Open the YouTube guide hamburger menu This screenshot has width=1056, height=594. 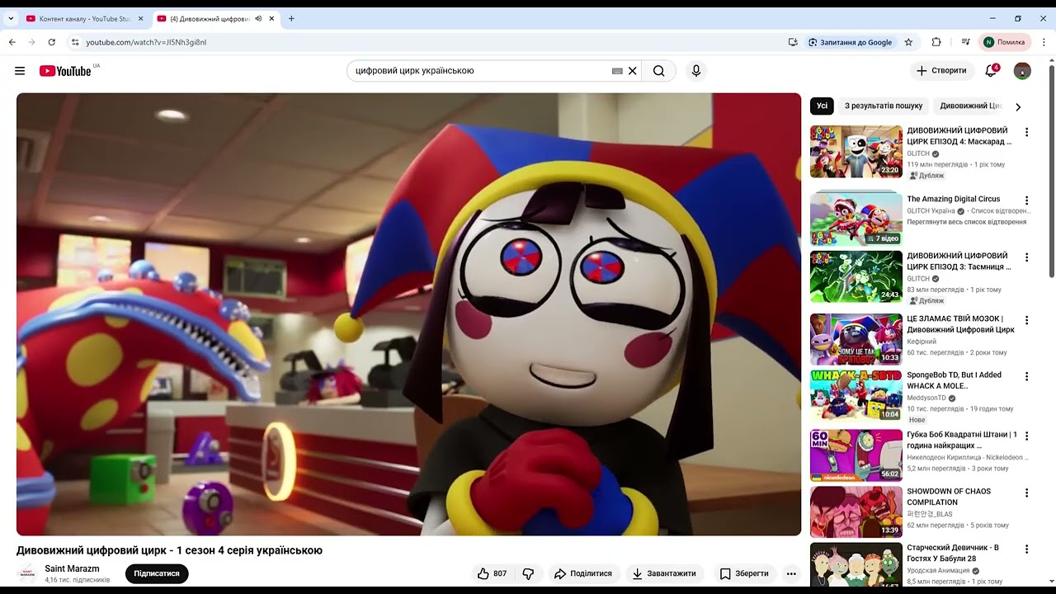click(20, 71)
